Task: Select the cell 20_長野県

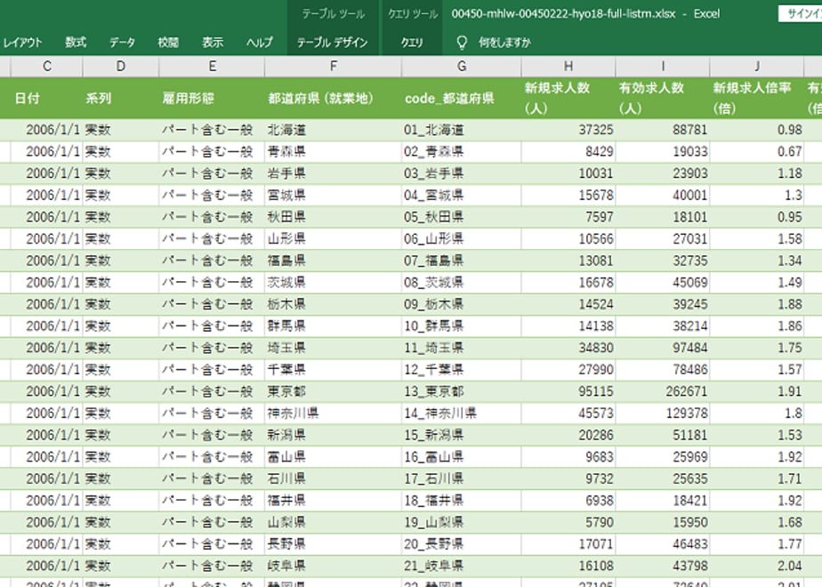Action: click(462, 544)
